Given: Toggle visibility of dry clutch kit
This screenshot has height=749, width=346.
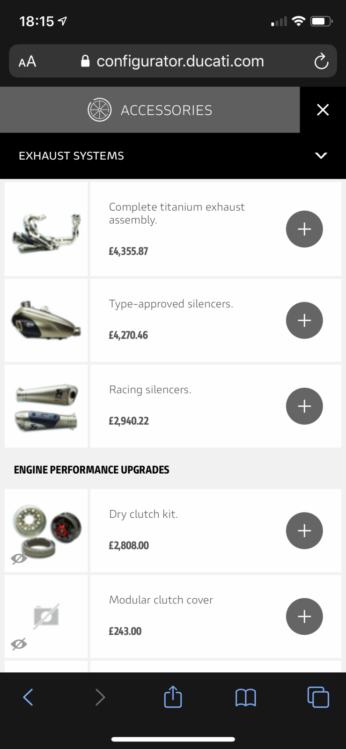Looking at the screenshot, I should pos(19,558).
